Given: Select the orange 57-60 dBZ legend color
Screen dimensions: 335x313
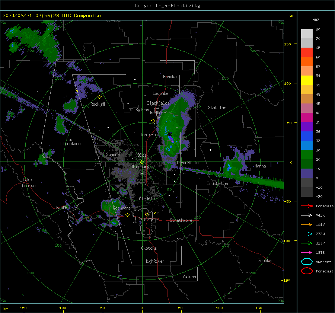Looking at the screenshot, I should (307, 61).
